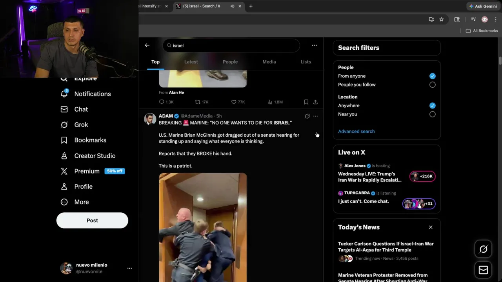The image size is (502, 282).
Task: Join Alex Jones Wednesday LIVE space
Action: click(x=386, y=173)
